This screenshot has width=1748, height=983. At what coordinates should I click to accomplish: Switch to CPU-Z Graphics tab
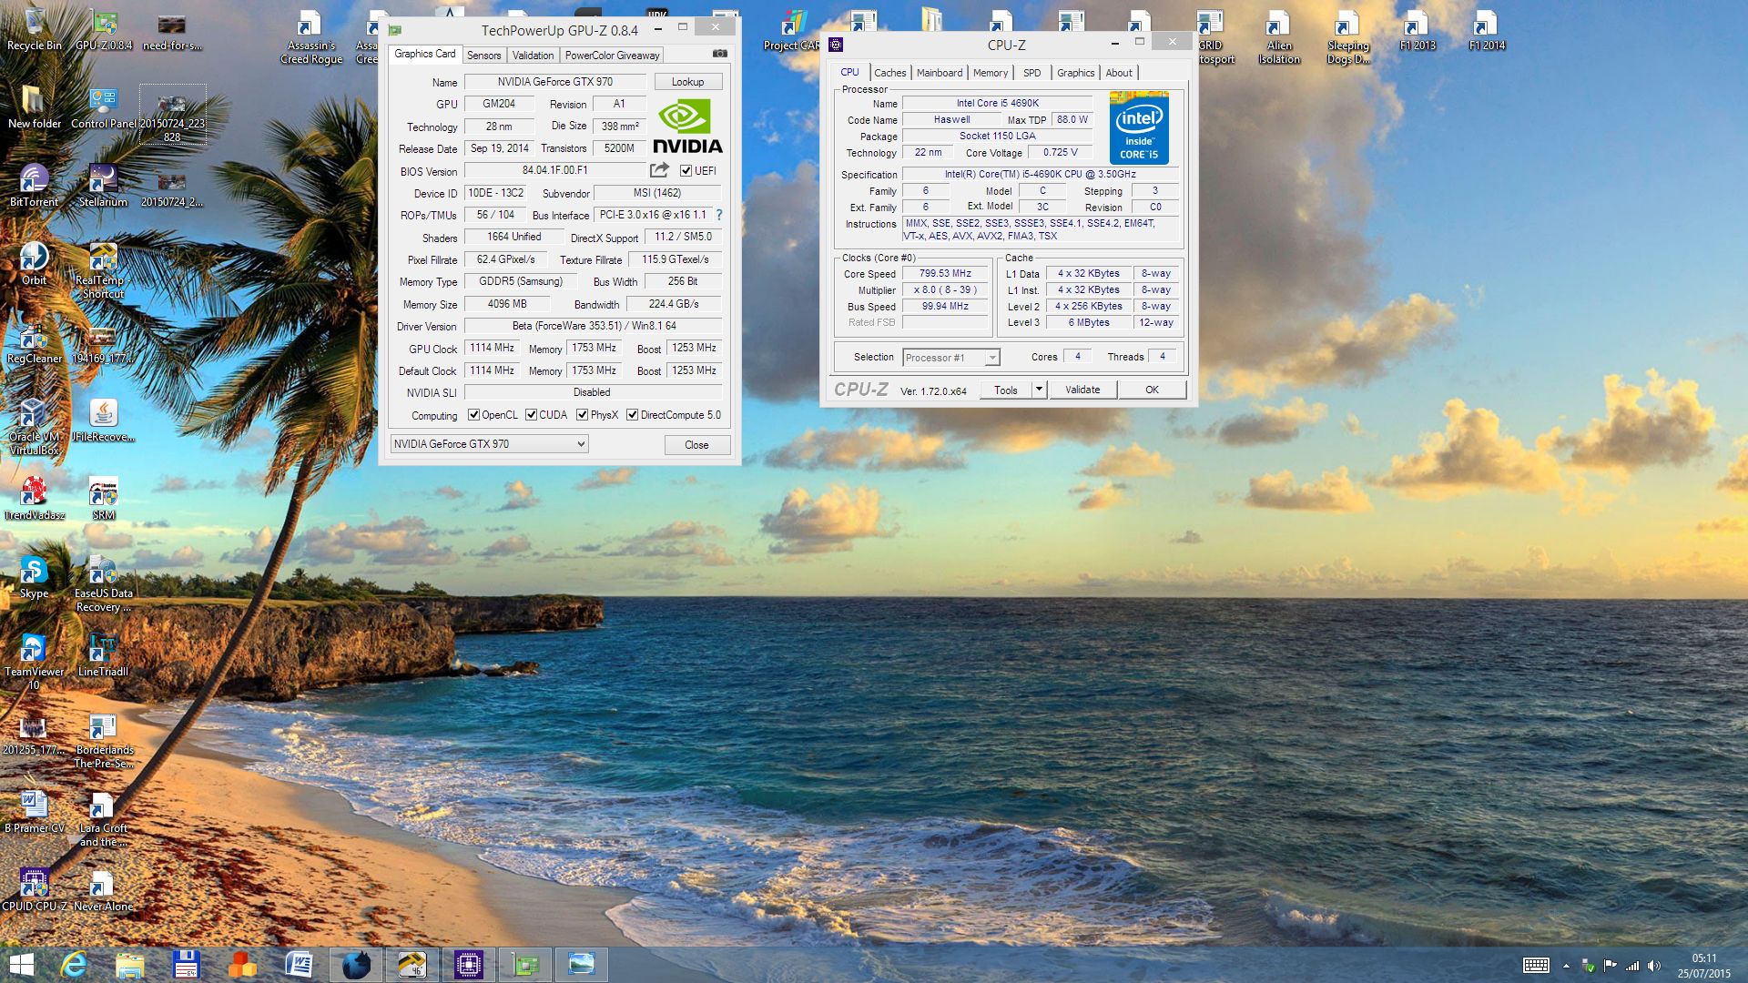click(1075, 73)
